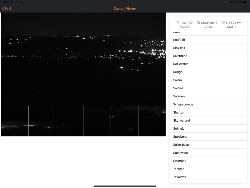Tap the Back button label
250x188 pixels.
8,9
